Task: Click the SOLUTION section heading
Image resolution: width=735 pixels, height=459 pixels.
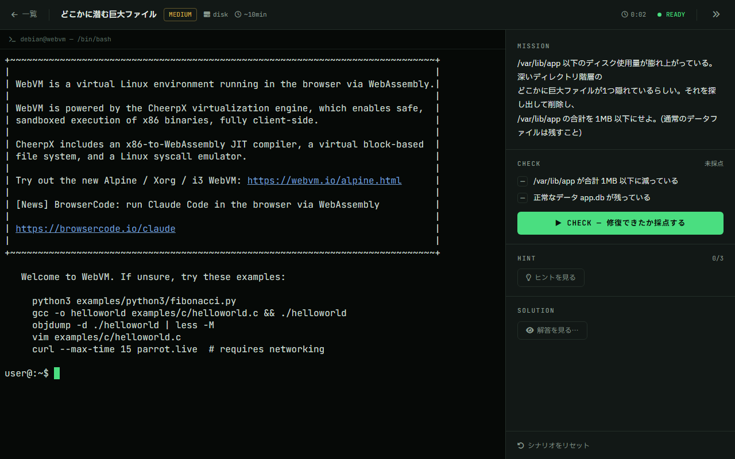Action: pyautogui.click(x=536, y=310)
